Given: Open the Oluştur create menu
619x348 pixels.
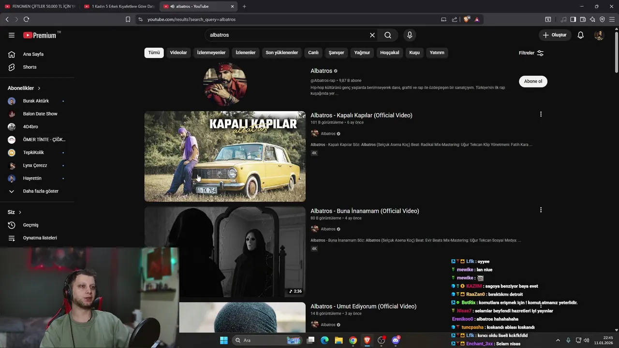Looking at the screenshot, I should [554, 35].
